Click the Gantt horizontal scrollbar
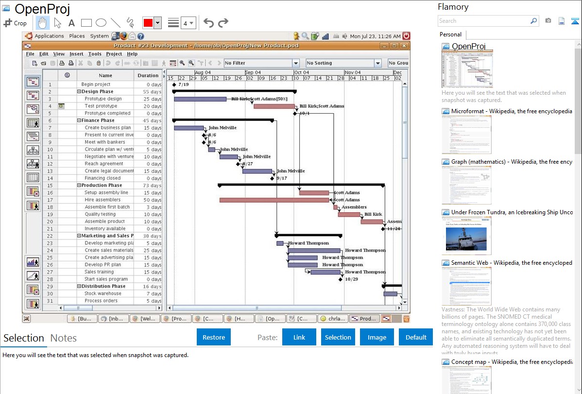582x394 pixels. [x=284, y=308]
